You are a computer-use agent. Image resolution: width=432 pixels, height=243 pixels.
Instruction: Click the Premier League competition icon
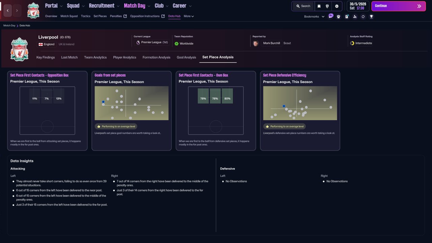(138, 43)
